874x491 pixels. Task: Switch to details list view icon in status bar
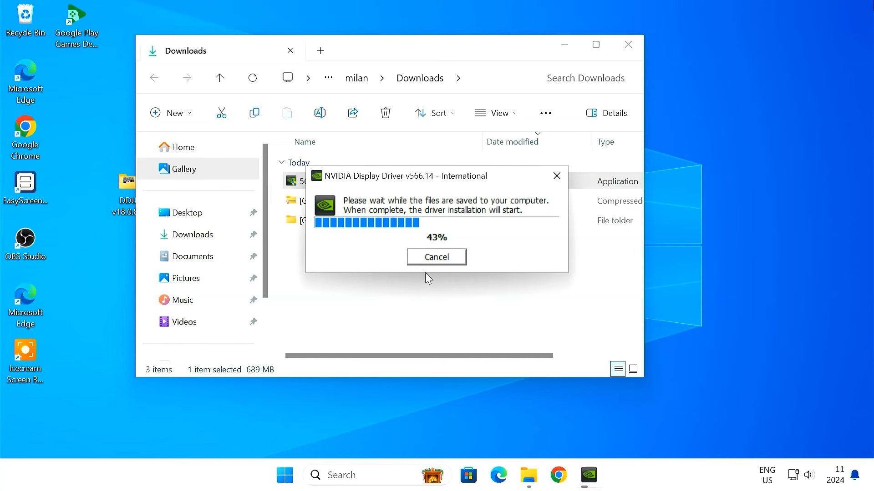(x=618, y=369)
